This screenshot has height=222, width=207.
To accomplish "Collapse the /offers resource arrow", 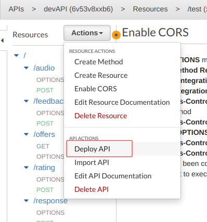I will click(x=26, y=134).
